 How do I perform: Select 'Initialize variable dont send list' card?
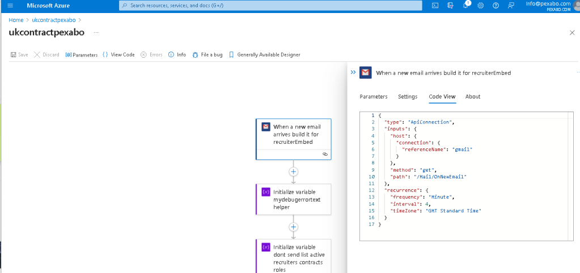click(293, 256)
